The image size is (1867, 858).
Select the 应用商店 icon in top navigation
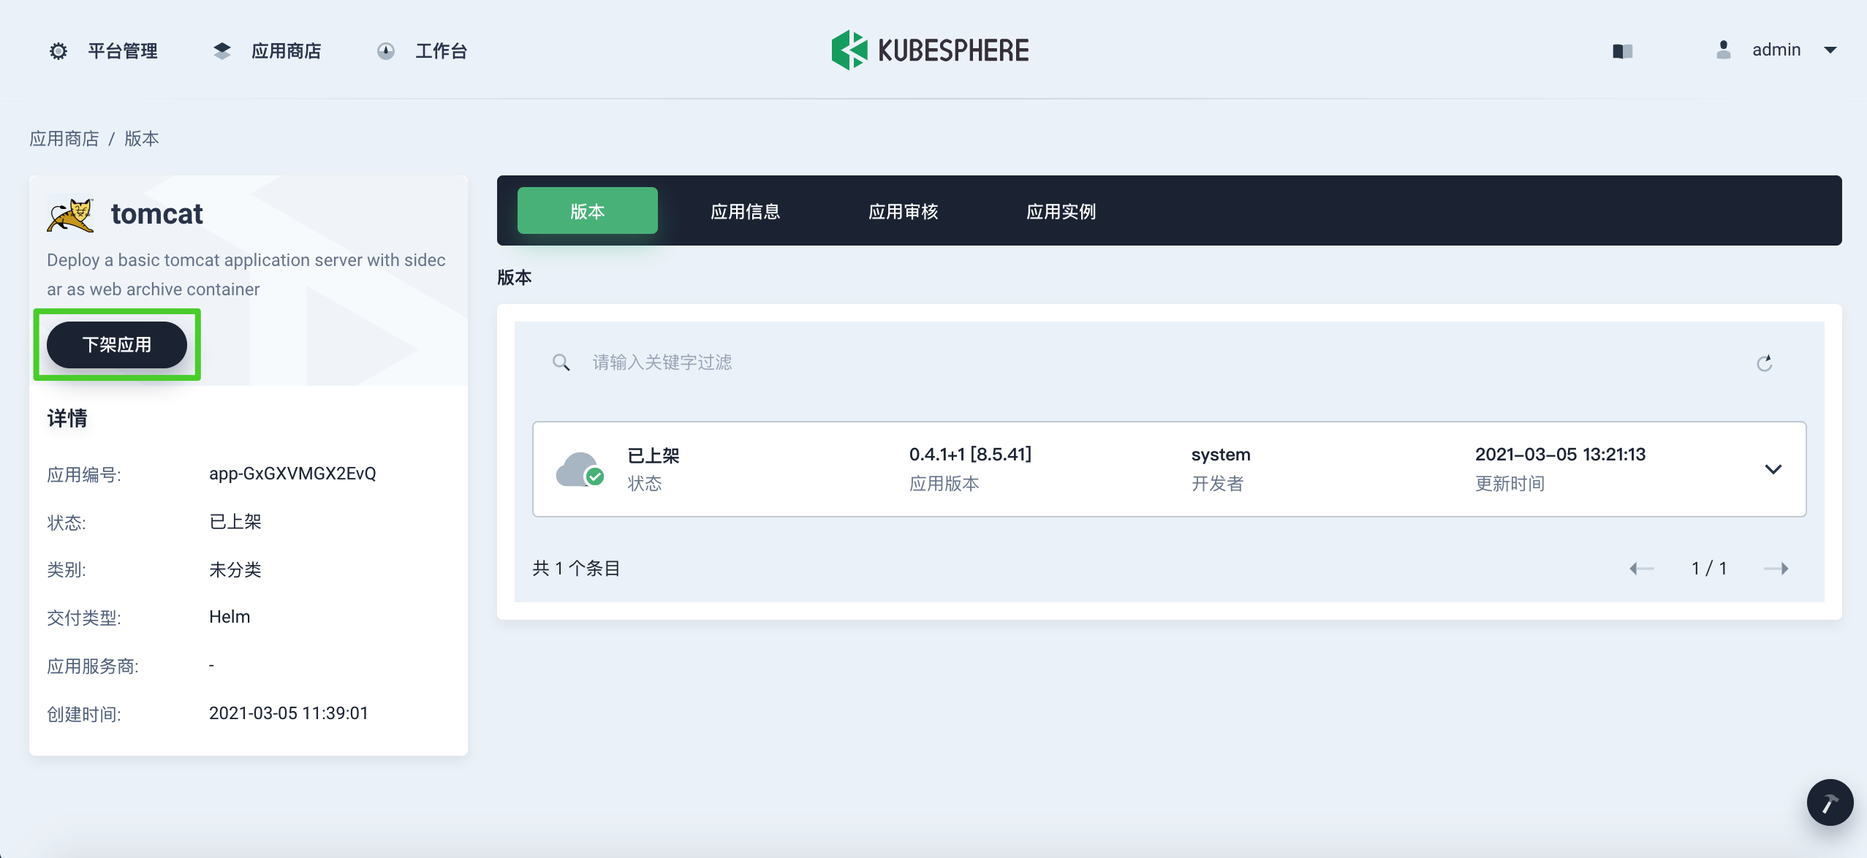click(222, 50)
